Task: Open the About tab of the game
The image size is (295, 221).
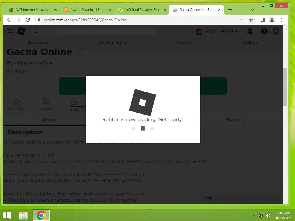Action: 50,120
